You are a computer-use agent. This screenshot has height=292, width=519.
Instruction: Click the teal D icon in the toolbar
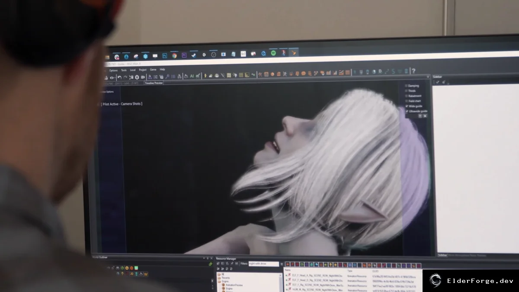click(x=380, y=71)
